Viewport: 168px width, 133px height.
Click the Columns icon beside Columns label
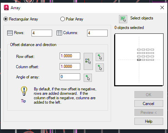[x=59, y=33]
